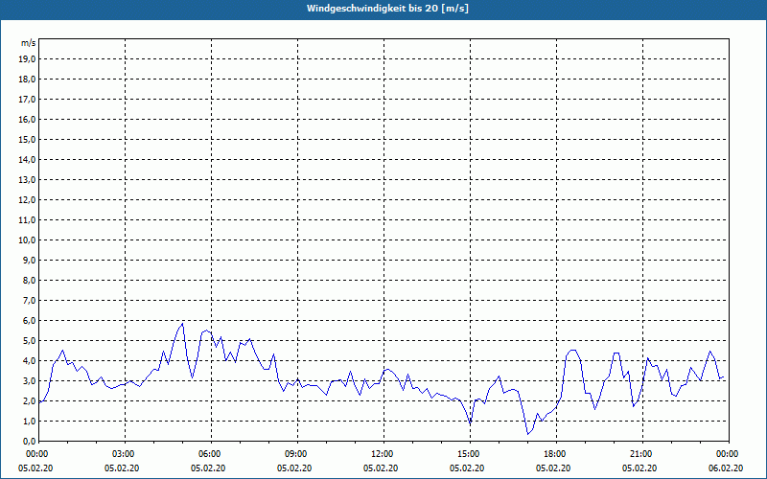
Task: Select the '05.02.20' date under 12:00
Action: 381,468
